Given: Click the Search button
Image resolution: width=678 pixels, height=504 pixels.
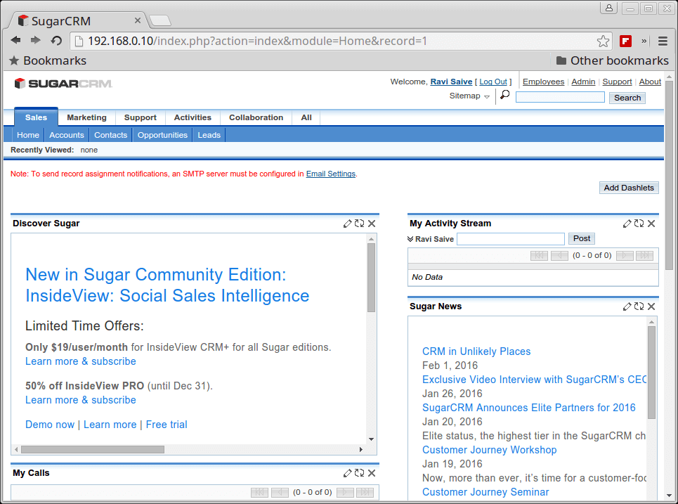Looking at the screenshot, I should coord(627,98).
